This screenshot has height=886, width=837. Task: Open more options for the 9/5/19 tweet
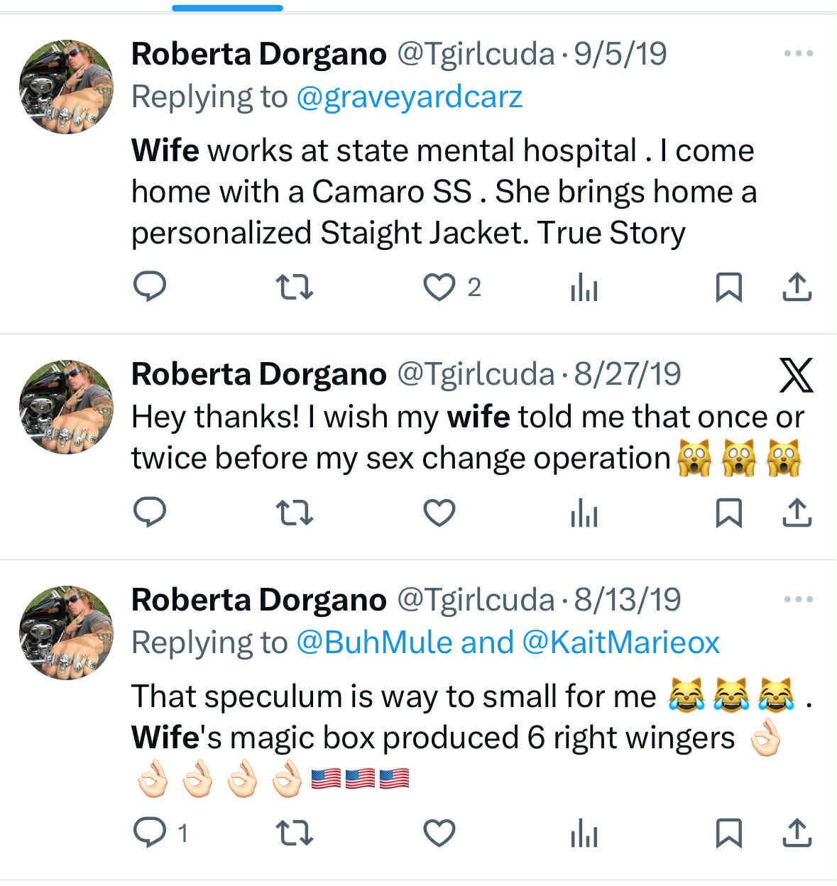pos(798,54)
